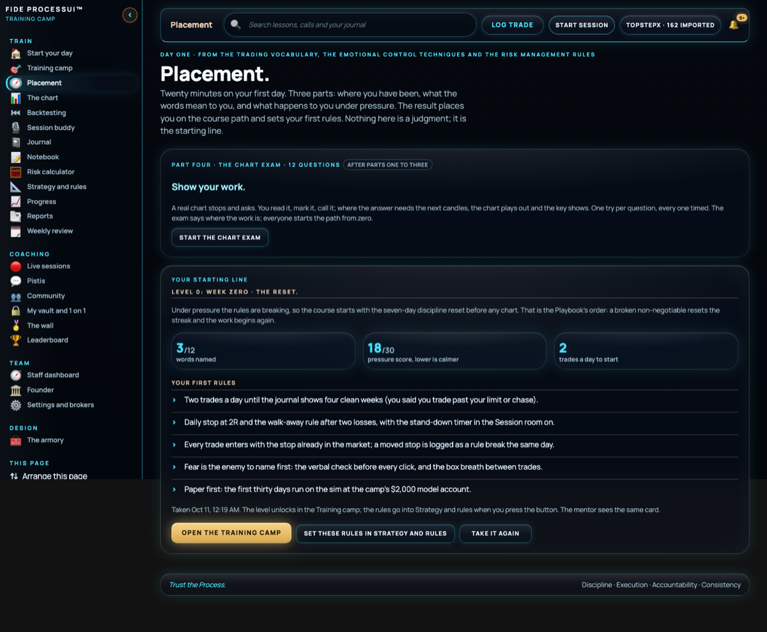Click the bar chart icon beside The chart
Viewport: 767px width, 632px height.
16,98
